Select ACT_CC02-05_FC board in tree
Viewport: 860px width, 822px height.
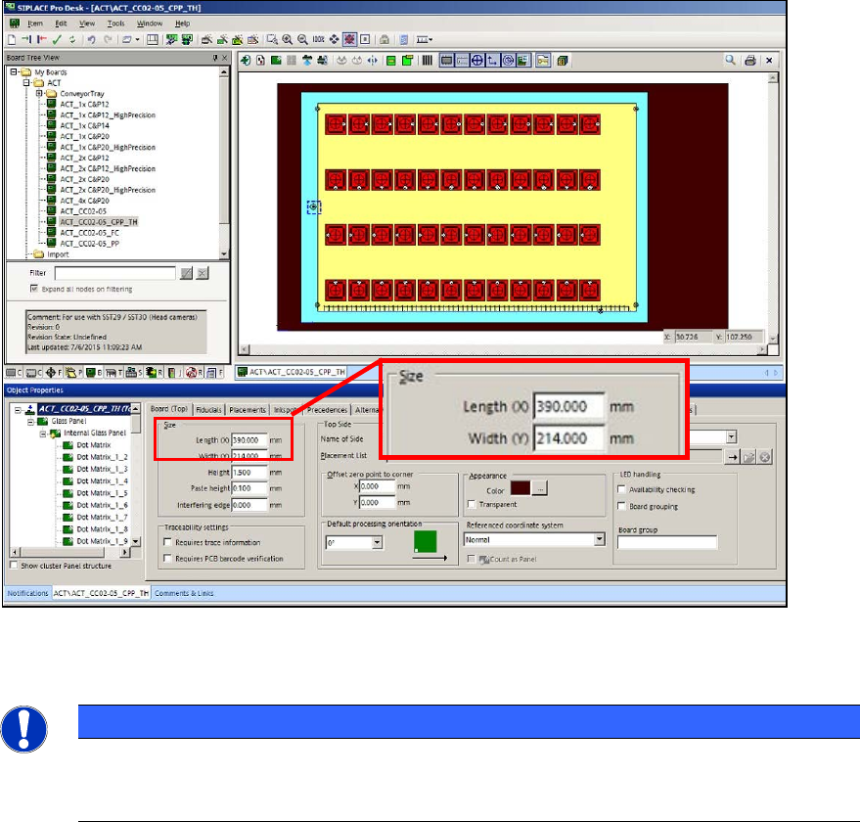pos(89,233)
